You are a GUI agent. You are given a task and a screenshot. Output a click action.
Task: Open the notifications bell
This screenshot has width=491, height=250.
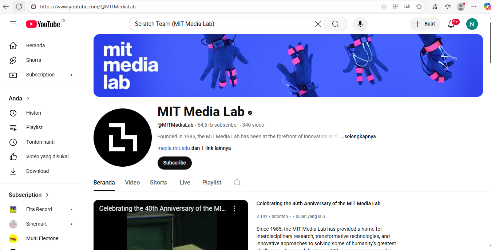451,24
